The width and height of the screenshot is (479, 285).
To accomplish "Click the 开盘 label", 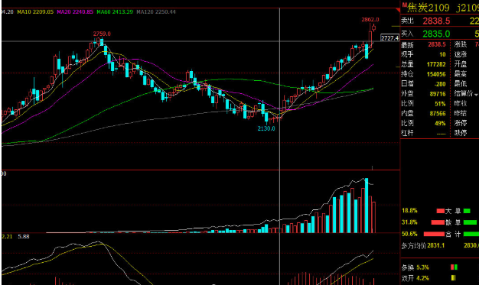I will pyautogui.click(x=461, y=64).
